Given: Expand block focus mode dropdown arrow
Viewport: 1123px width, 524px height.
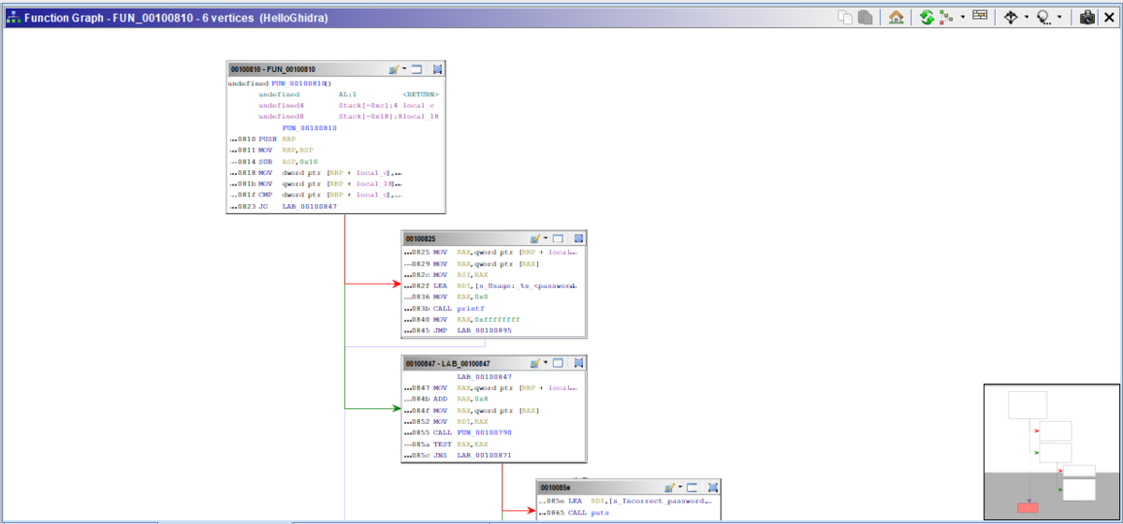Looking at the screenshot, I should pos(1059,17).
